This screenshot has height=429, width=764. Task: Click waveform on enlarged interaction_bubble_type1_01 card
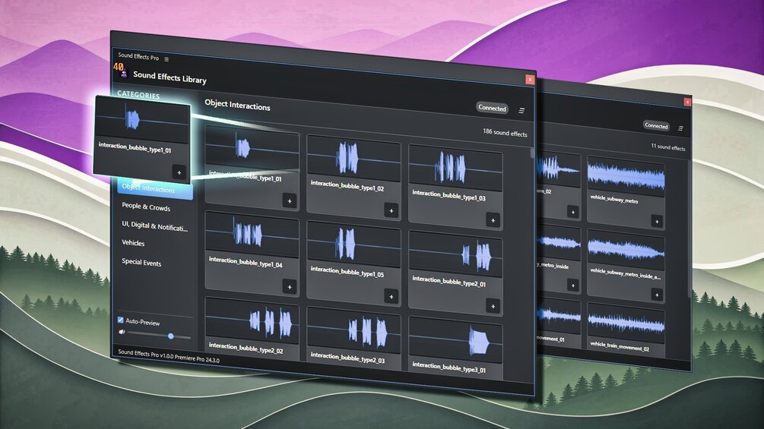[142, 119]
